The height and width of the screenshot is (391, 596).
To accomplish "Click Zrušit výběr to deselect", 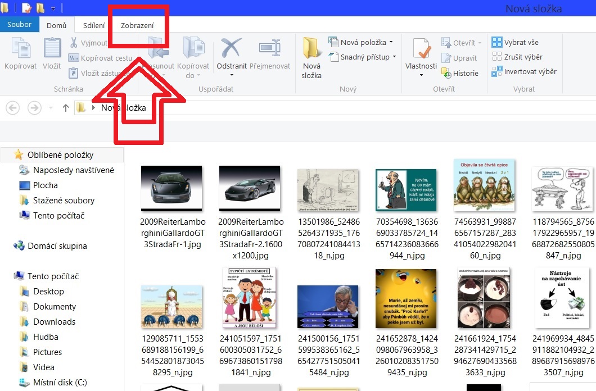I will [x=517, y=57].
